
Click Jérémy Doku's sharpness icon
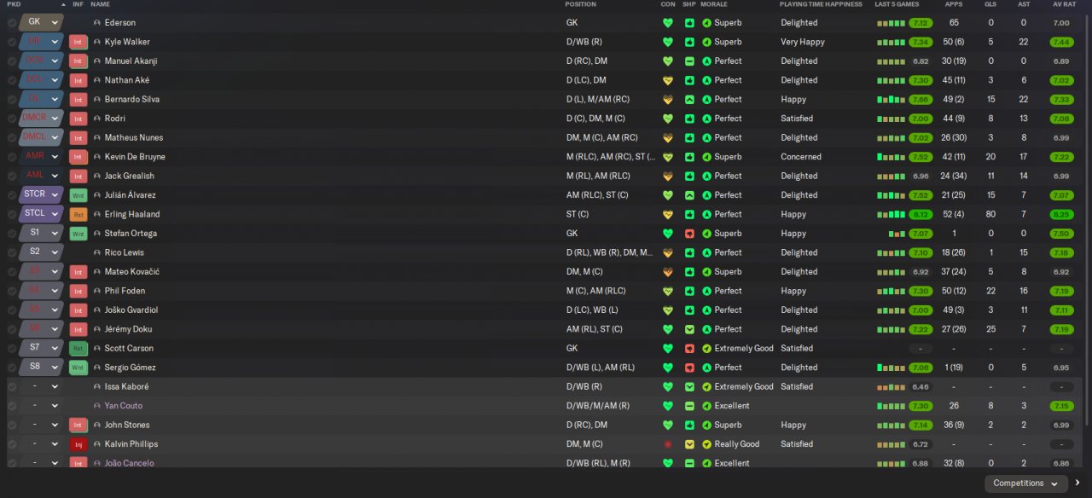[x=689, y=329]
